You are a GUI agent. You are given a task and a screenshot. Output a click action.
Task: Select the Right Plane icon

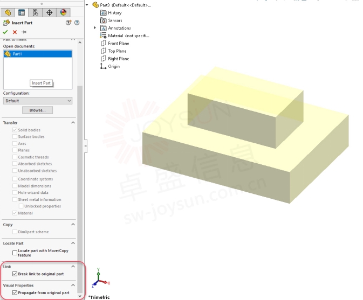(103, 59)
